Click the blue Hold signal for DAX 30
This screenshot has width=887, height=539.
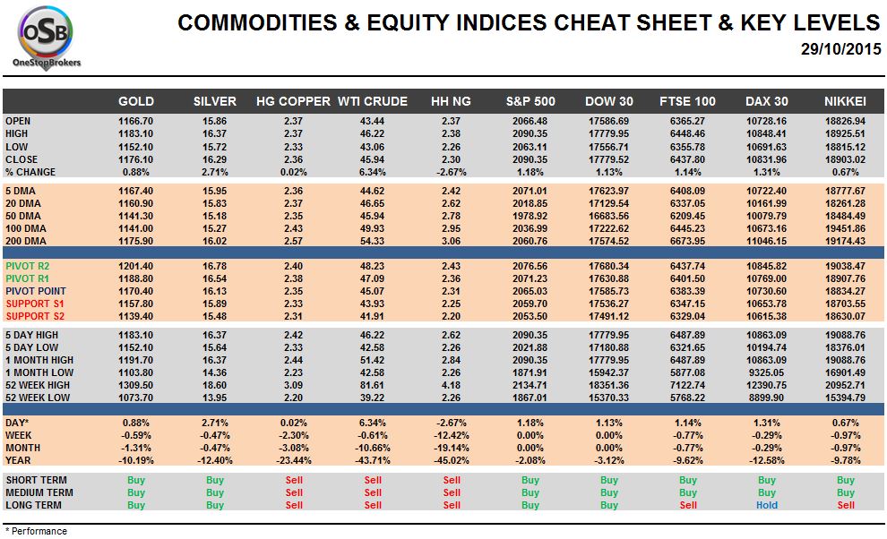pos(767,505)
